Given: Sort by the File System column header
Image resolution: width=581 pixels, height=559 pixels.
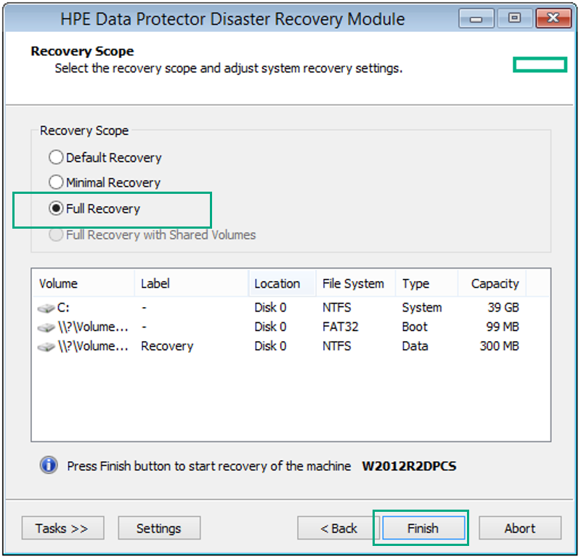Looking at the screenshot, I should tap(356, 284).
